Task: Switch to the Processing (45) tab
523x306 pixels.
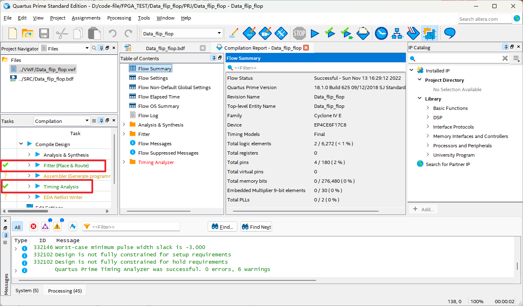Action: click(x=65, y=291)
